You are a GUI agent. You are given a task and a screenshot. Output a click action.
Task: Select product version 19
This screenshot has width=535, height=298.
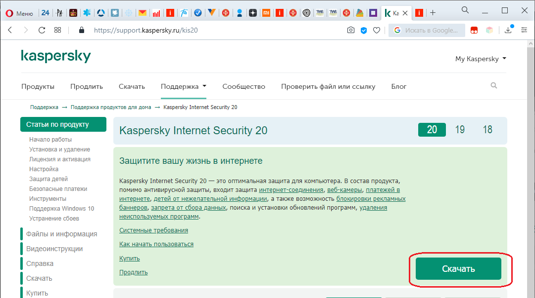point(460,130)
